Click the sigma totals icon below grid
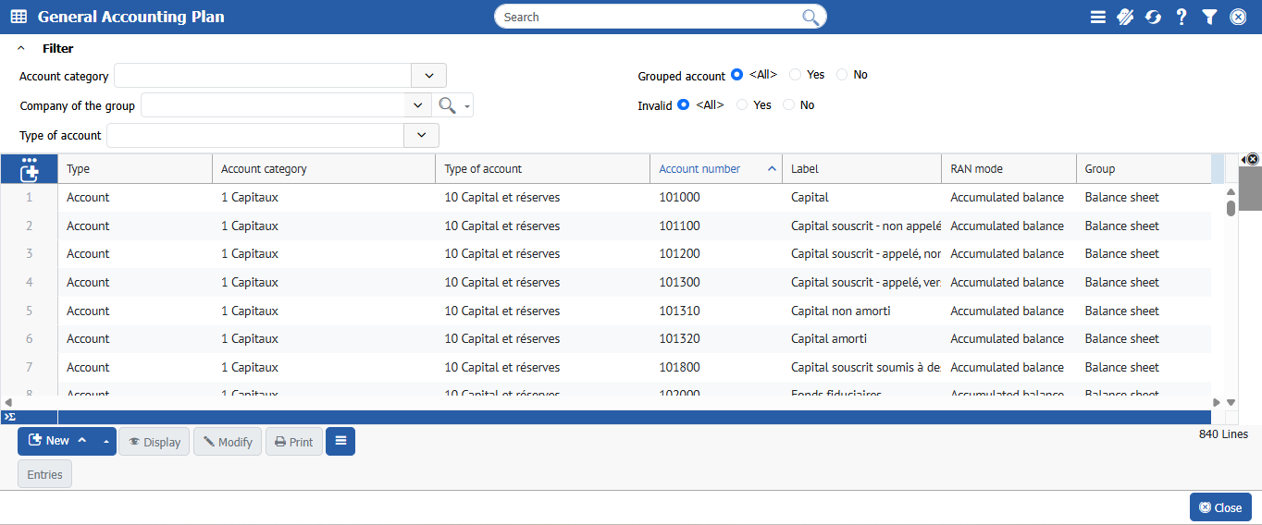The width and height of the screenshot is (1262, 525). tap(9, 417)
